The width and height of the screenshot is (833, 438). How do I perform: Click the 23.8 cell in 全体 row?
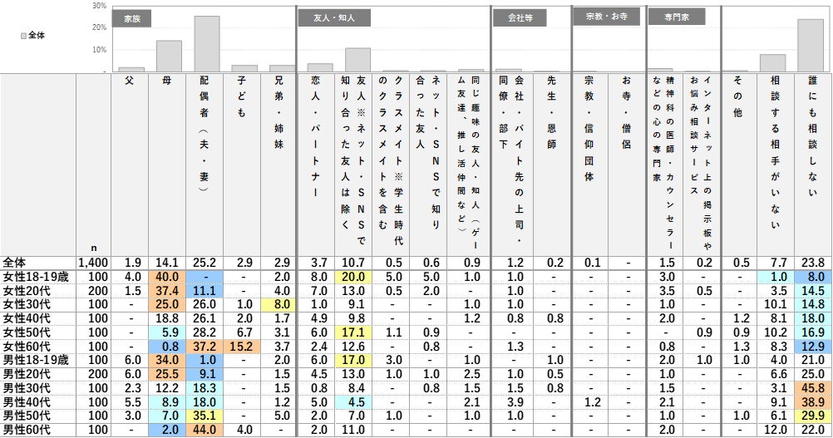coord(814,263)
